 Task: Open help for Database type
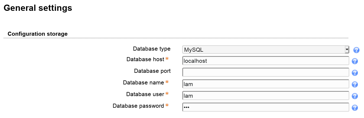click(356, 50)
